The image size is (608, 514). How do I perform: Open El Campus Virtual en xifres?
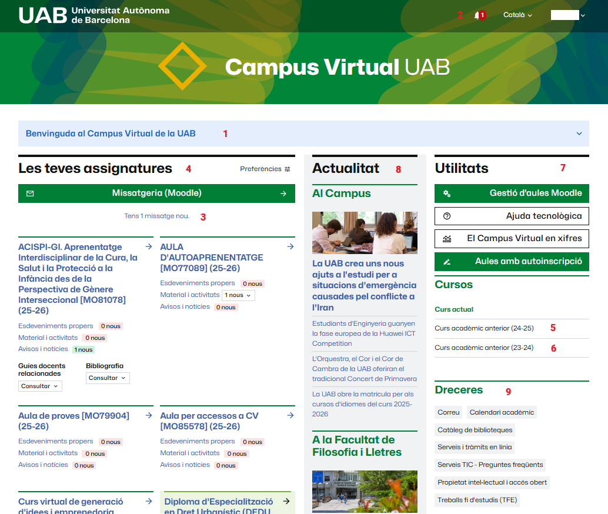point(512,239)
